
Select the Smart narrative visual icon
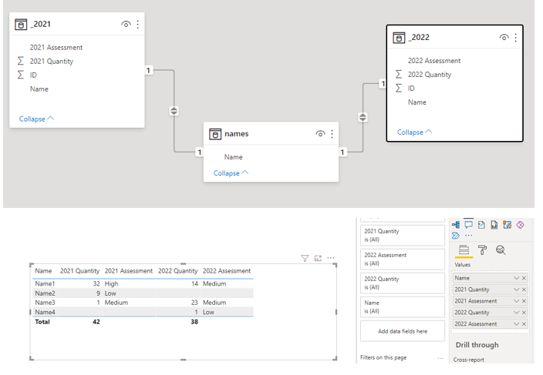(x=481, y=225)
